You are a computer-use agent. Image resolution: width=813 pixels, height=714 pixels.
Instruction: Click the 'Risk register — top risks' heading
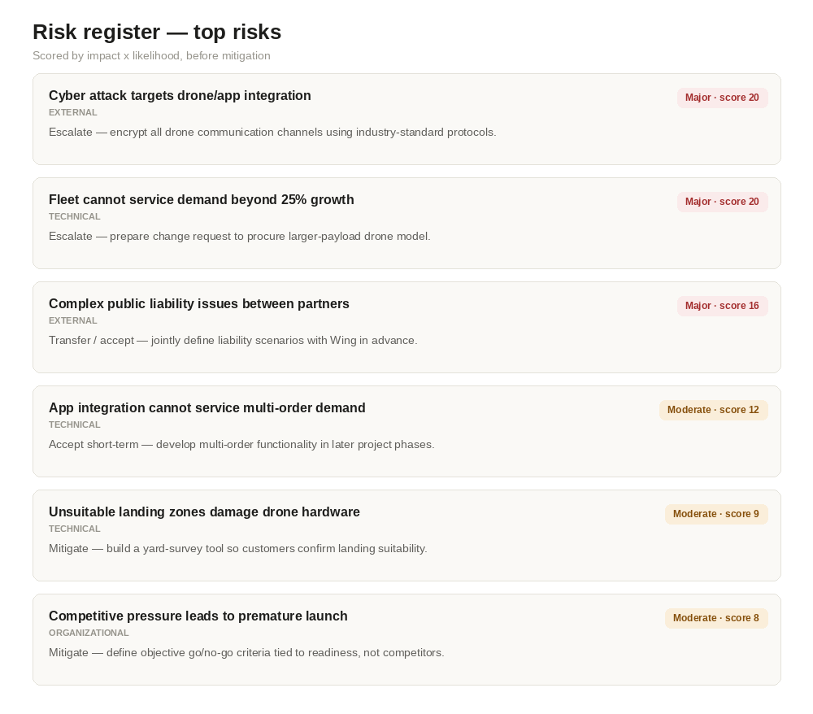pyautogui.click(x=157, y=33)
